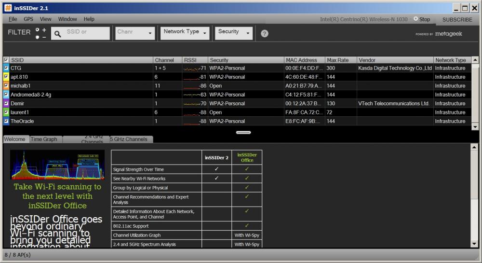Uncheck the Andromeda8-2.4g network checkbox
Image resolution: width=482 pixels, height=263 pixels.
[6, 95]
